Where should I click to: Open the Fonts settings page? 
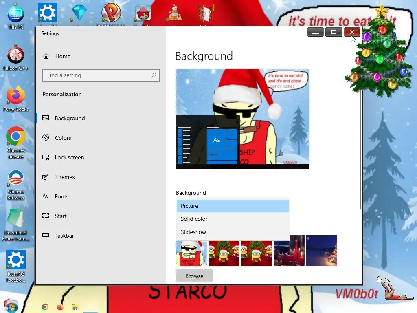(101, 196)
